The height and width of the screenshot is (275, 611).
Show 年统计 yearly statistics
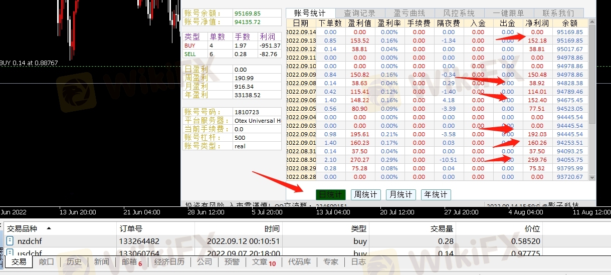pos(436,194)
